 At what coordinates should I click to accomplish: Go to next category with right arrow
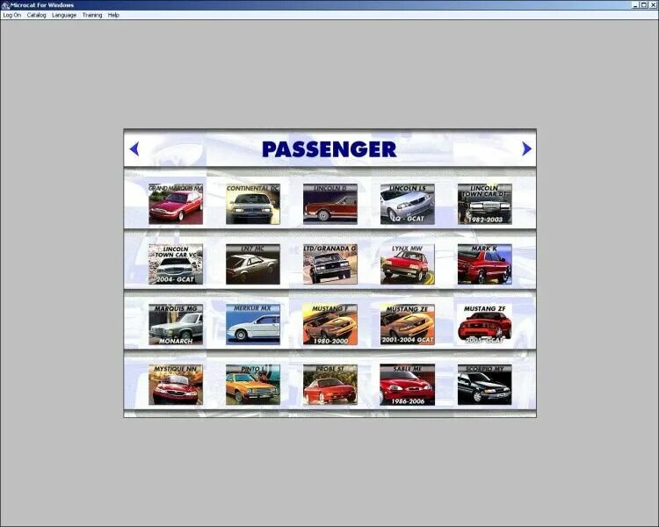(x=526, y=148)
